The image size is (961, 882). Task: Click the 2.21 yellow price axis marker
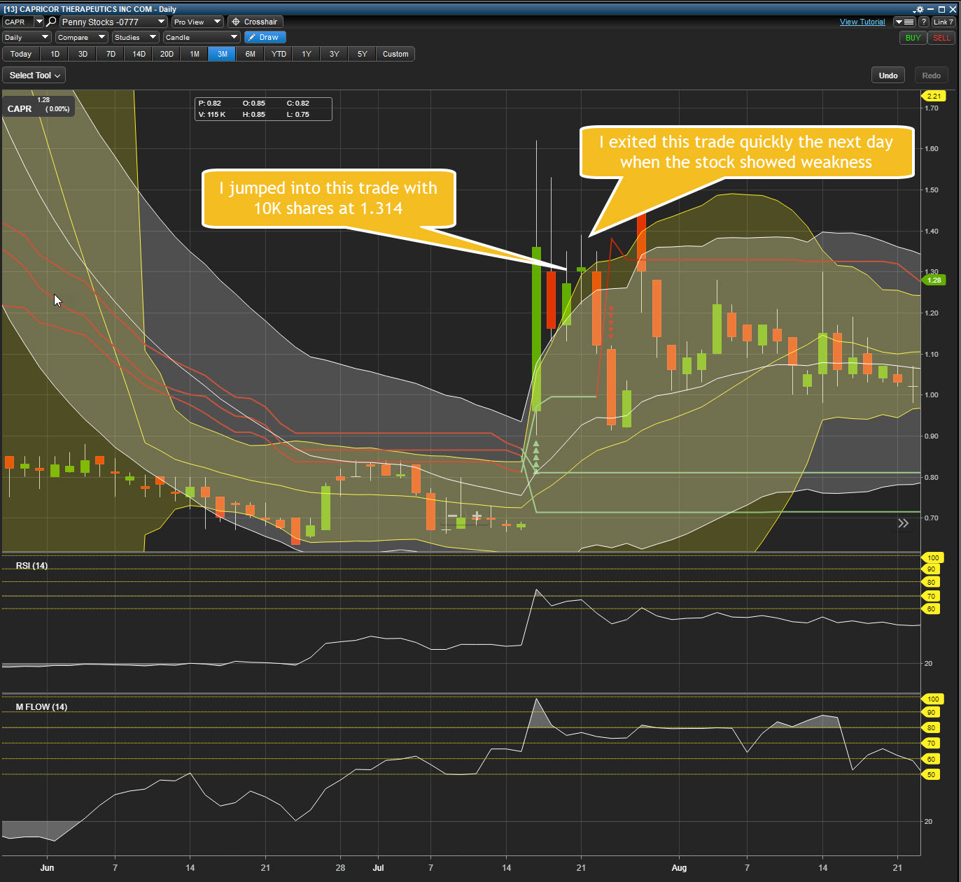pos(934,96)
